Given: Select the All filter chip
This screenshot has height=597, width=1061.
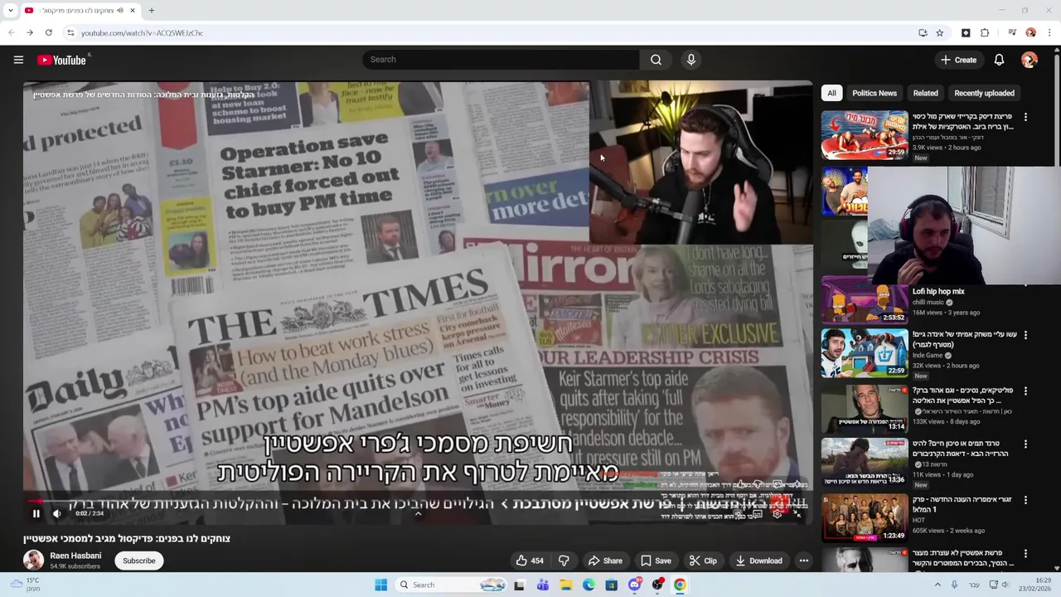Looking at the screenshot, I should 831,93.
